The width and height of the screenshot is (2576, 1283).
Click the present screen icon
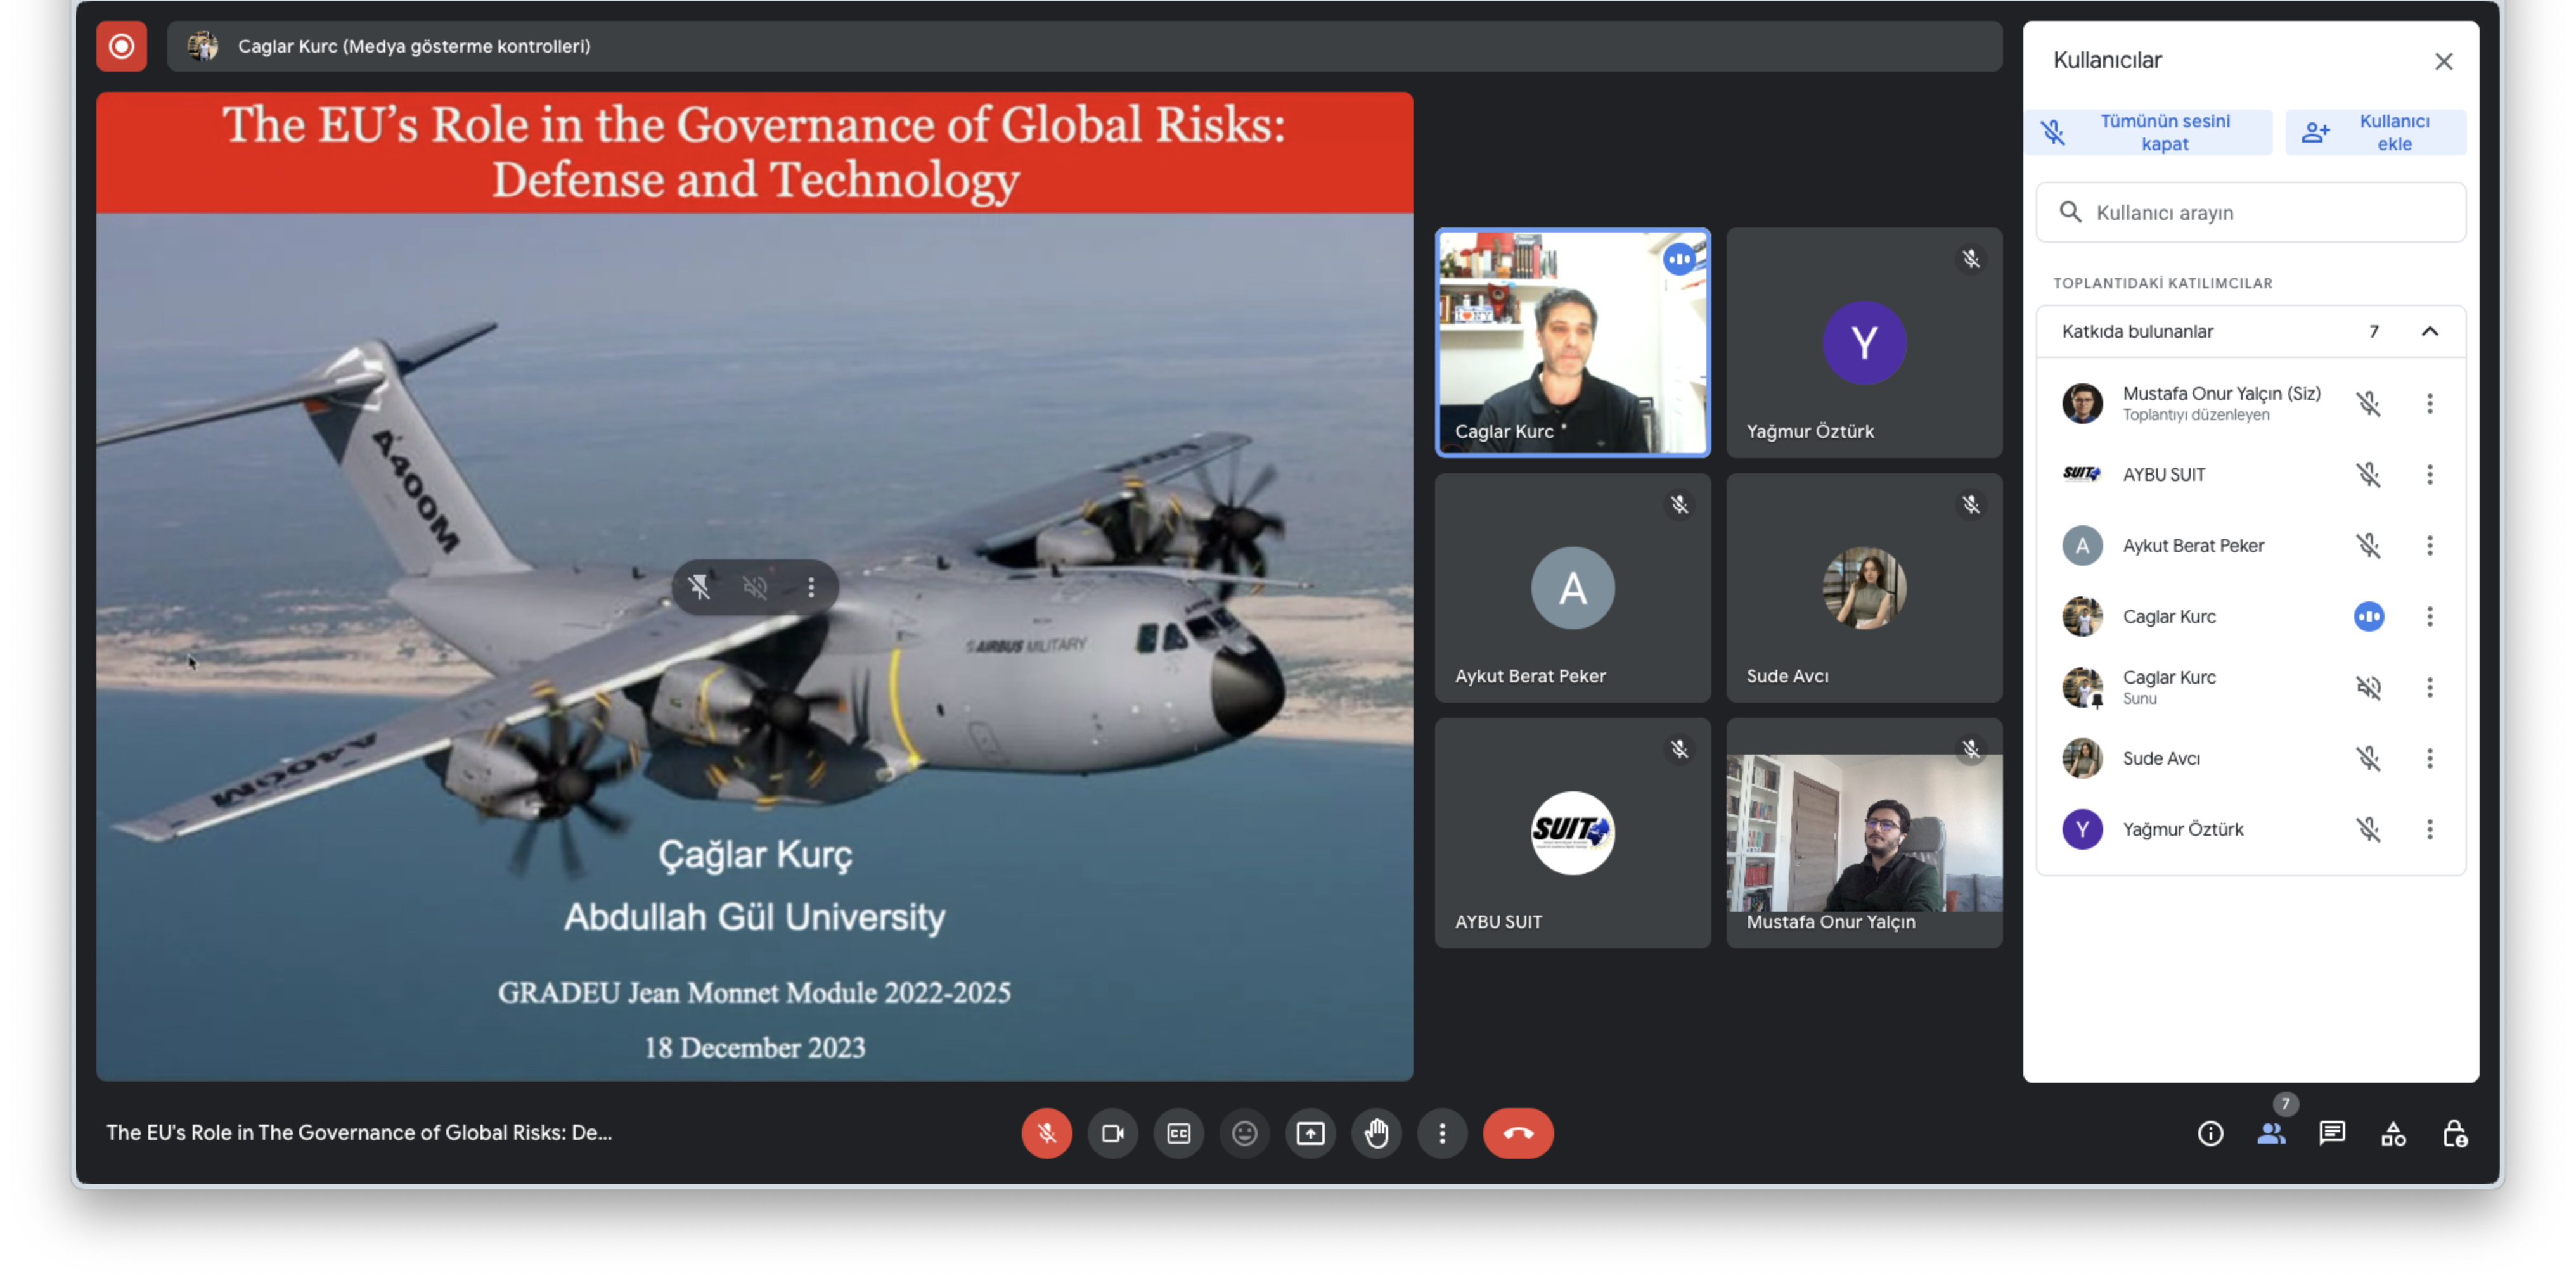1310,1133
